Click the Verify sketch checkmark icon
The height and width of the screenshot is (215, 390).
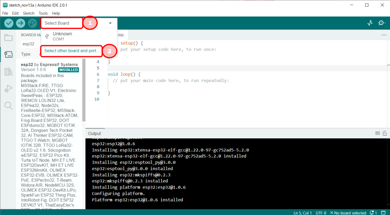pyautogui.click(x=9, y=23)
